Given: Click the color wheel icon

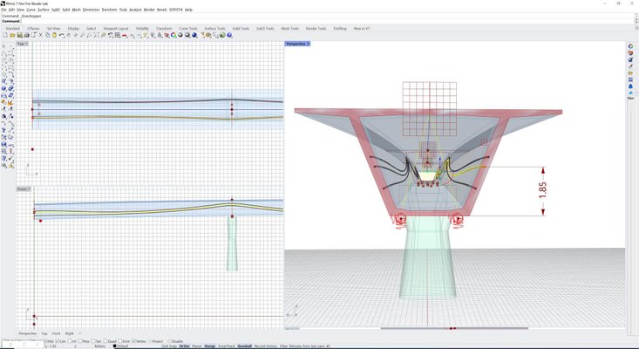Looking at the screenshot, I should 173,36.
